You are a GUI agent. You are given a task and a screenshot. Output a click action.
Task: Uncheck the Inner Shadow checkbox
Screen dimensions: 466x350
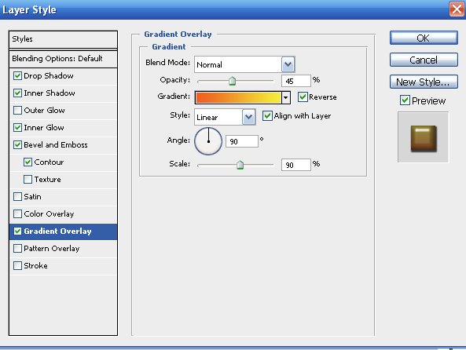click(x=17, y=93)
